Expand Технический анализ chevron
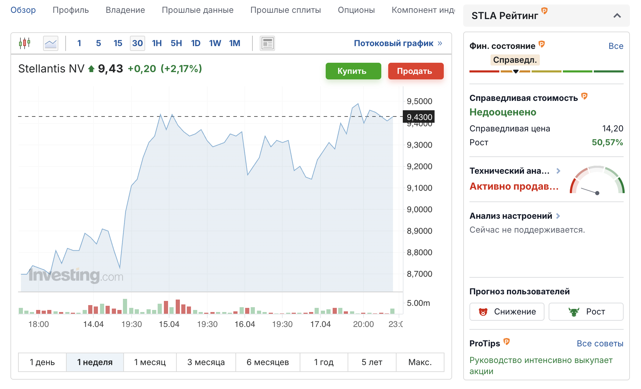The height and width of the screenshot is (389, 641). pos(558,171)
